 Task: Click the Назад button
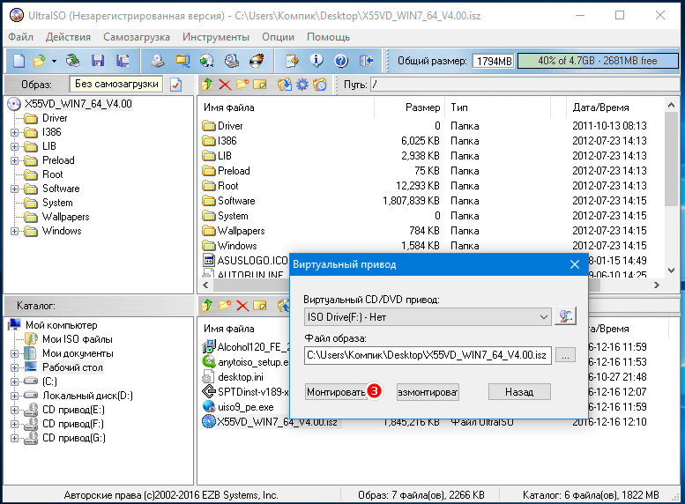(519, 392)
